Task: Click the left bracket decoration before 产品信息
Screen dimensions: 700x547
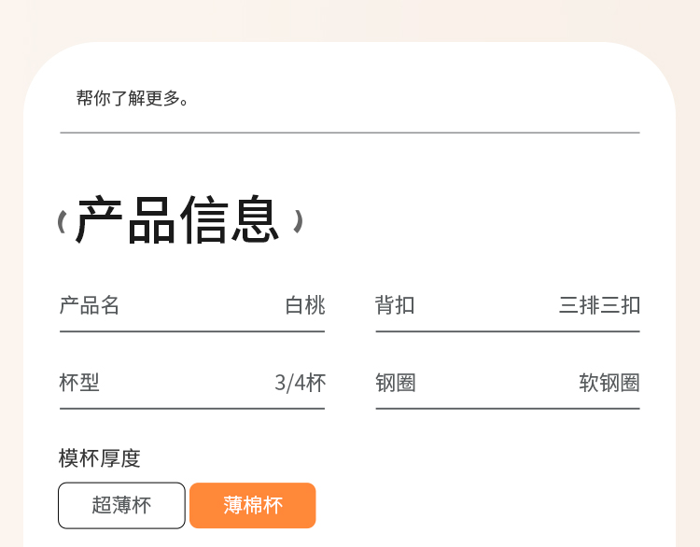Action: [62, 222]
